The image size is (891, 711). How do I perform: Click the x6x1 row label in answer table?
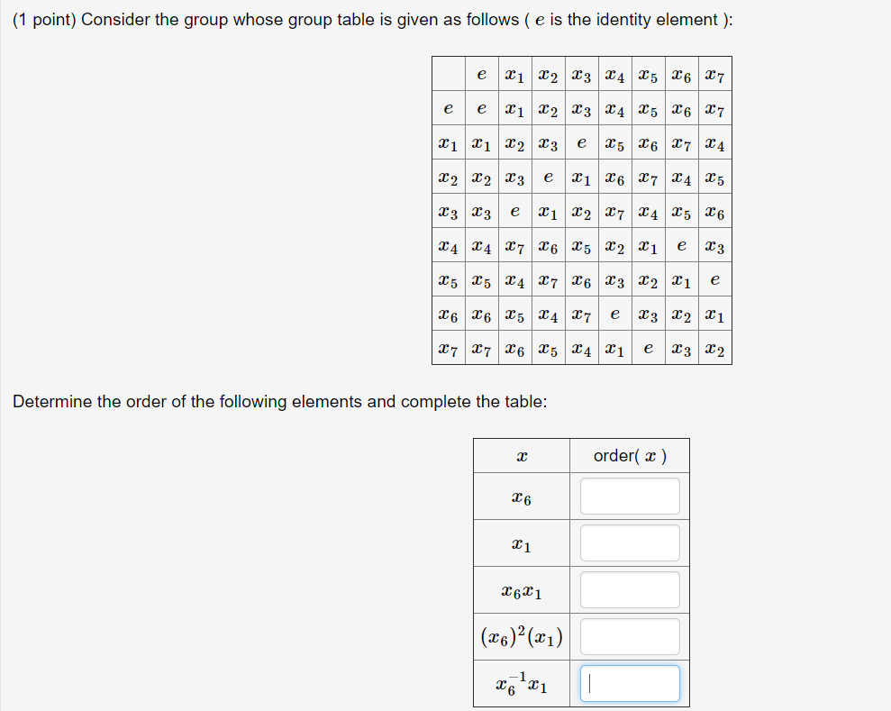[521, 589]
